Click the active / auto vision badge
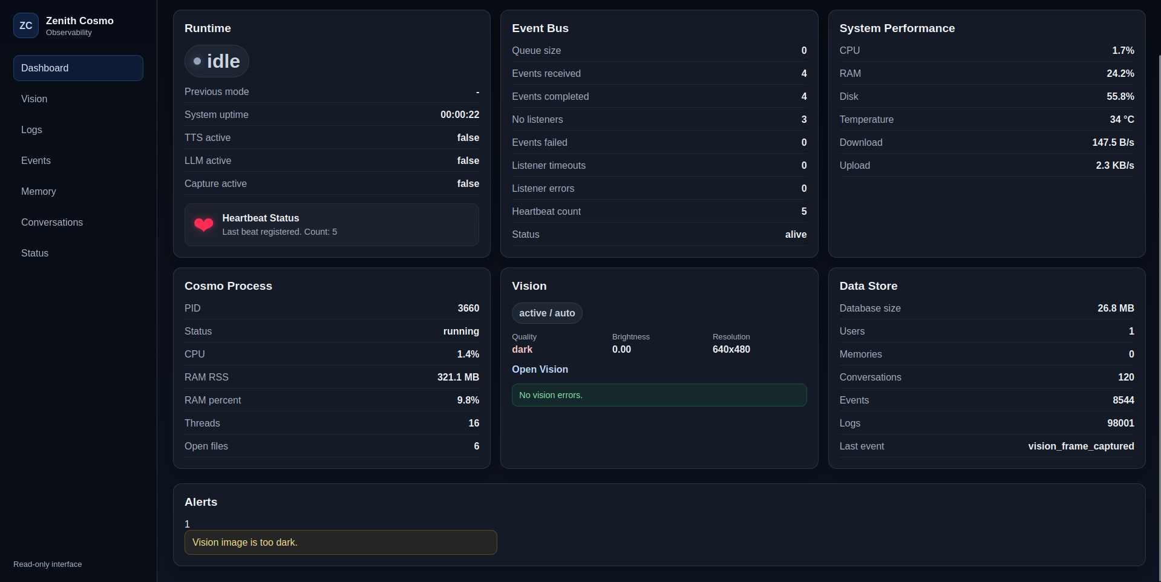This screenshot has width=1161, height=582. pos(547,313)
